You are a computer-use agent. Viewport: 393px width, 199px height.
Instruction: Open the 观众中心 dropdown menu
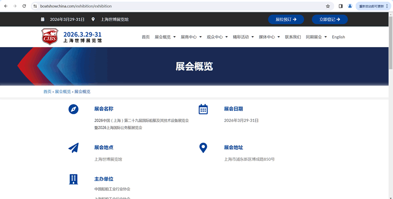[x=217, y=37]
